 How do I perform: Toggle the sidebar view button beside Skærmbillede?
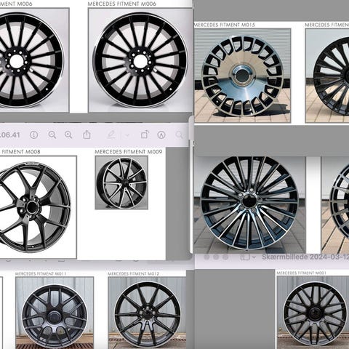[245, 257]
